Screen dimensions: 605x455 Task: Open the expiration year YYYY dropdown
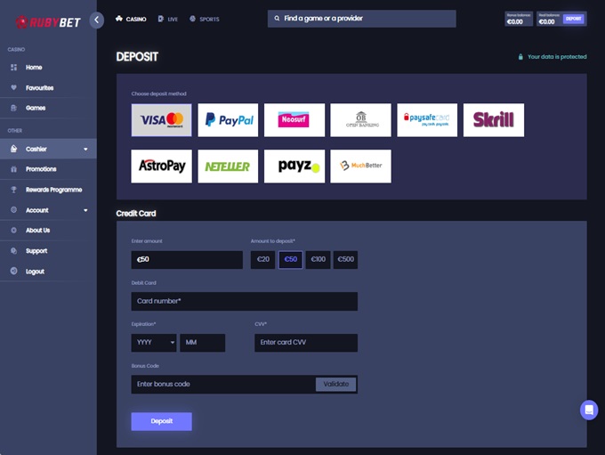click(153, 343)
